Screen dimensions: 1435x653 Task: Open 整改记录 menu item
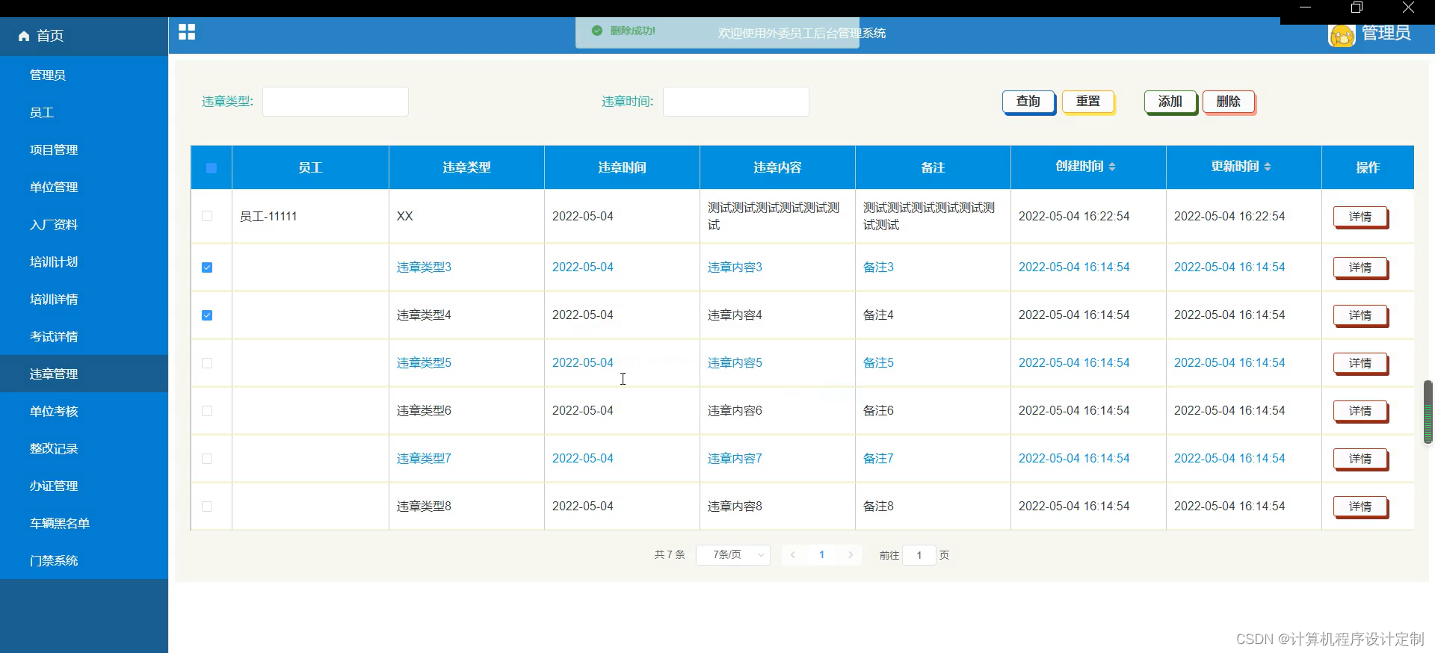tap(84, 448)
